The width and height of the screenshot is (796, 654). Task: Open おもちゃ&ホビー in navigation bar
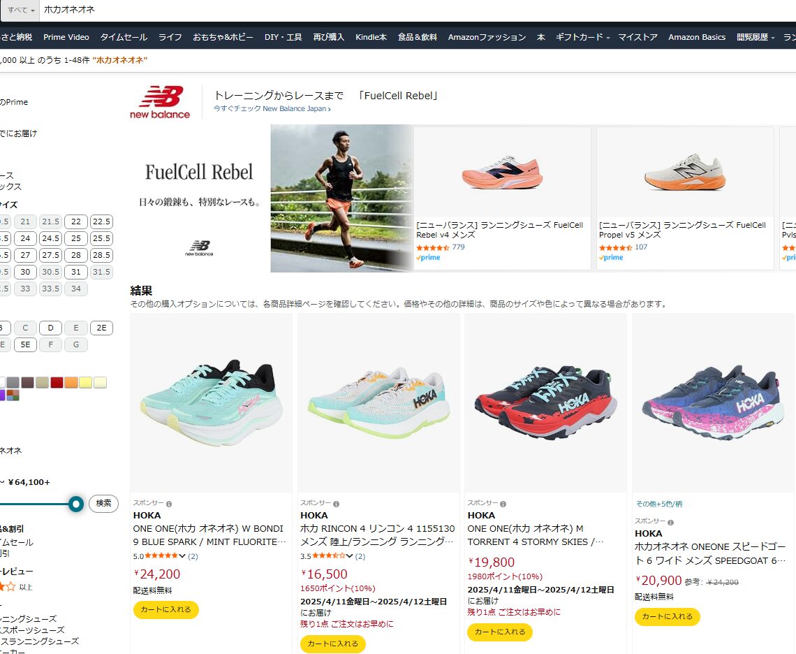223,37
